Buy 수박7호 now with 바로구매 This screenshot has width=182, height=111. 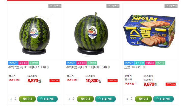point(47,99)
